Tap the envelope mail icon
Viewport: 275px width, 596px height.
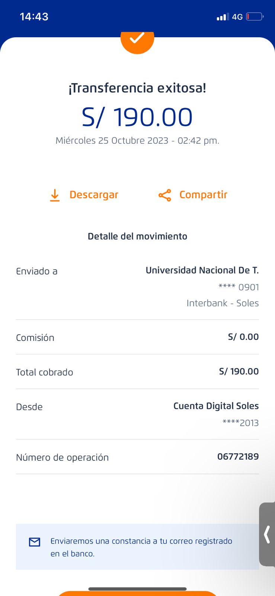click(35, 542)
